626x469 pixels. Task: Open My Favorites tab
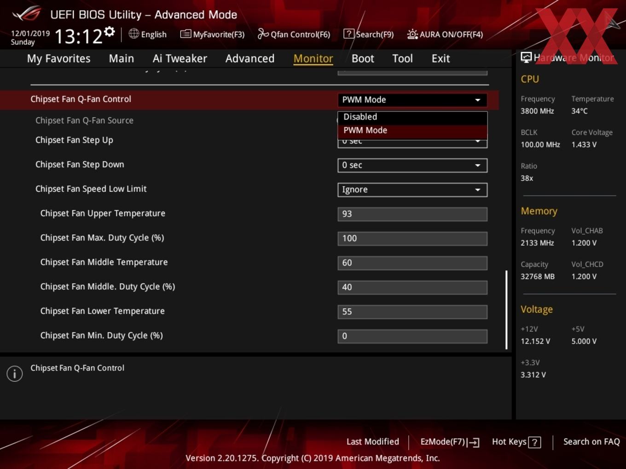click(58, 58)
